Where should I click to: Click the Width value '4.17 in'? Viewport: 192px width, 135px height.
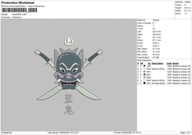tap(187, 11)
